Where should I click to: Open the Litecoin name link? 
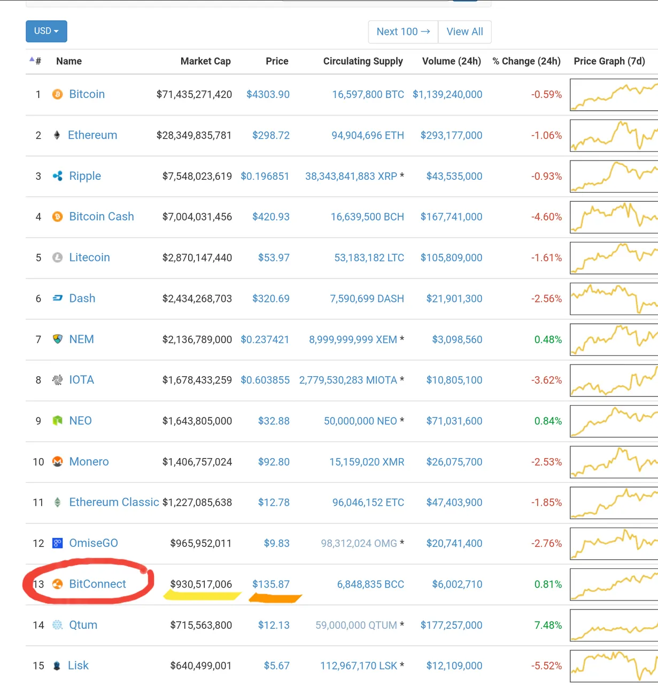pos(89,257)
